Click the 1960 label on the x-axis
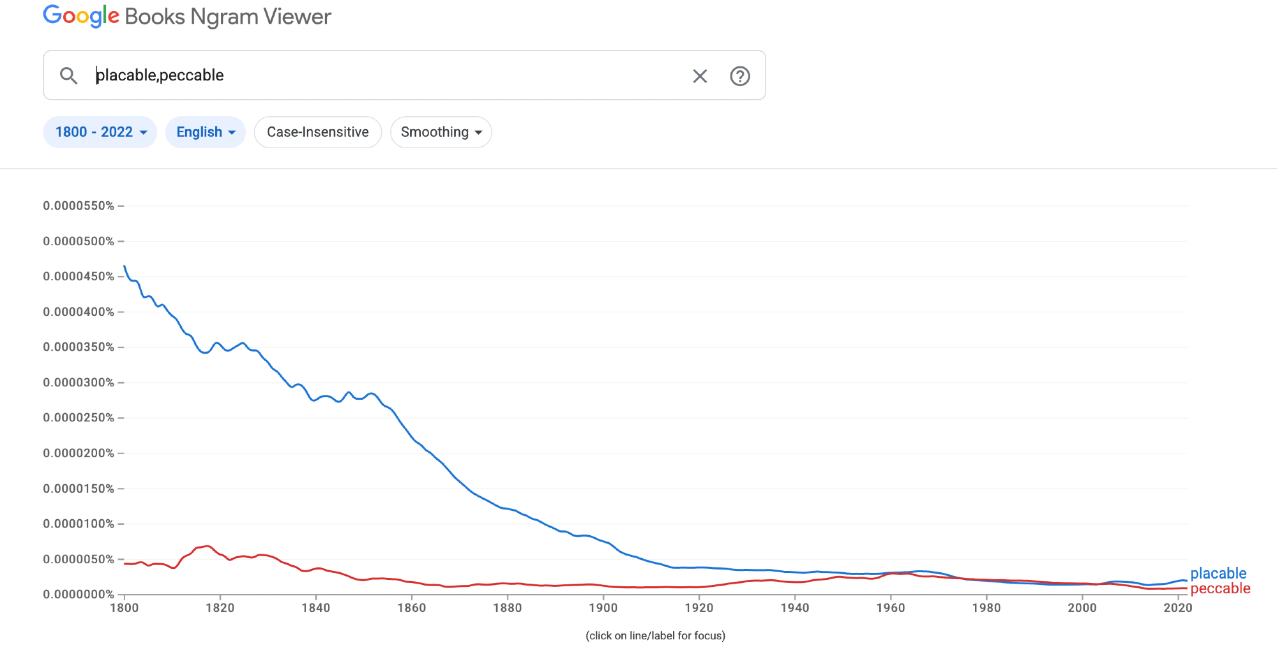Image resolution: width=1277 pixels, height=645 pixels. coord(890,607)
